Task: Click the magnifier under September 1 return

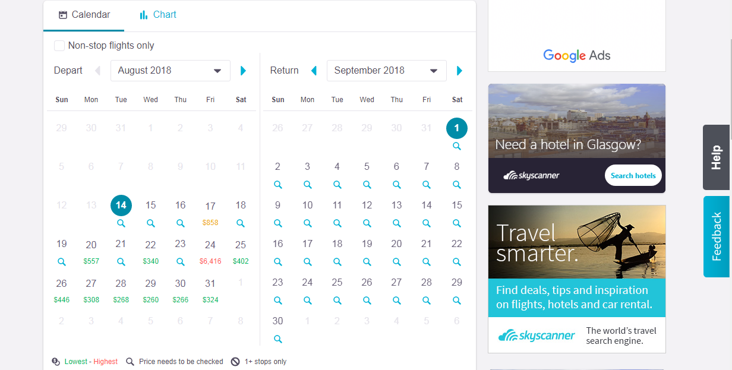Action: [x=456, y=146]
